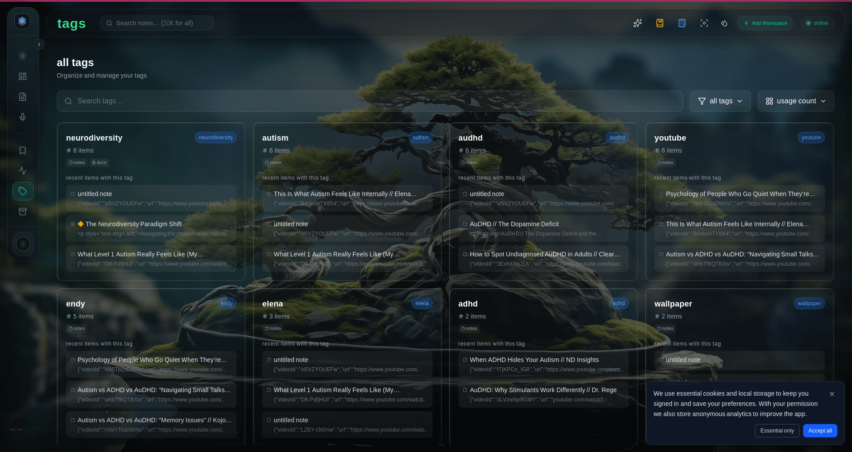The image size is (852, 452).
Task: Open the usage count sort dropdown
Action: (x=796, y=101)
